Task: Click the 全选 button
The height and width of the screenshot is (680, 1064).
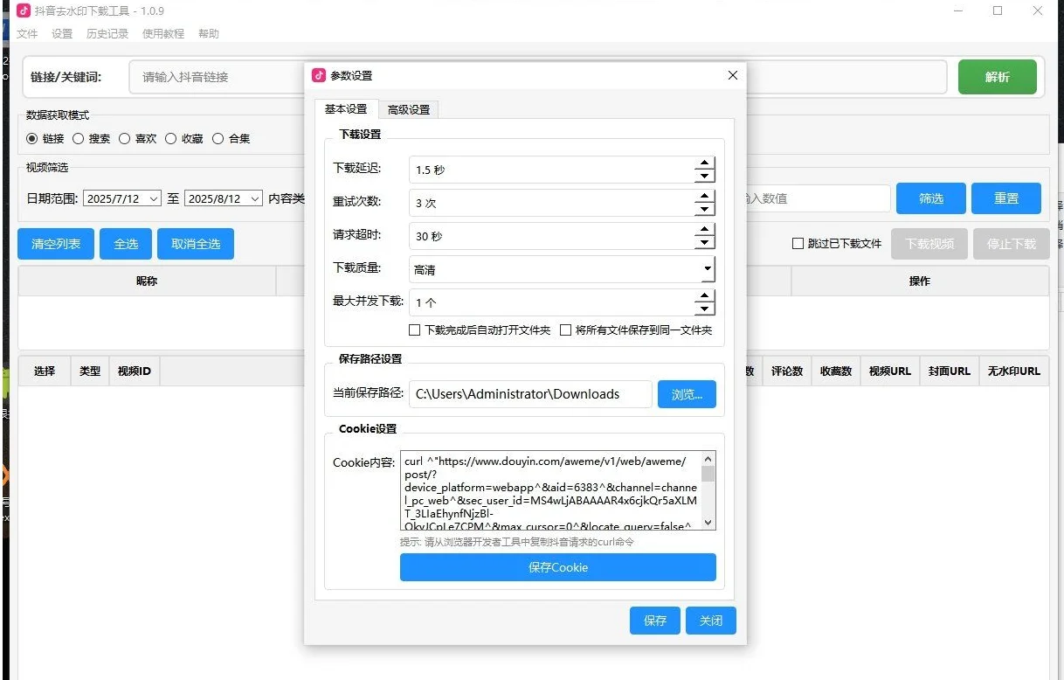Action: 126,244
